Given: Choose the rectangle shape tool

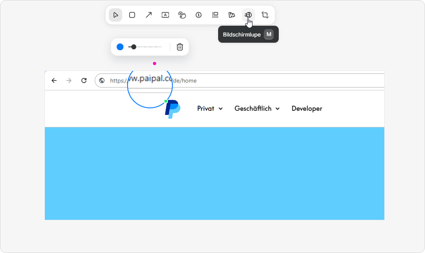Looking at the screenshot, I should pos(132,15).
